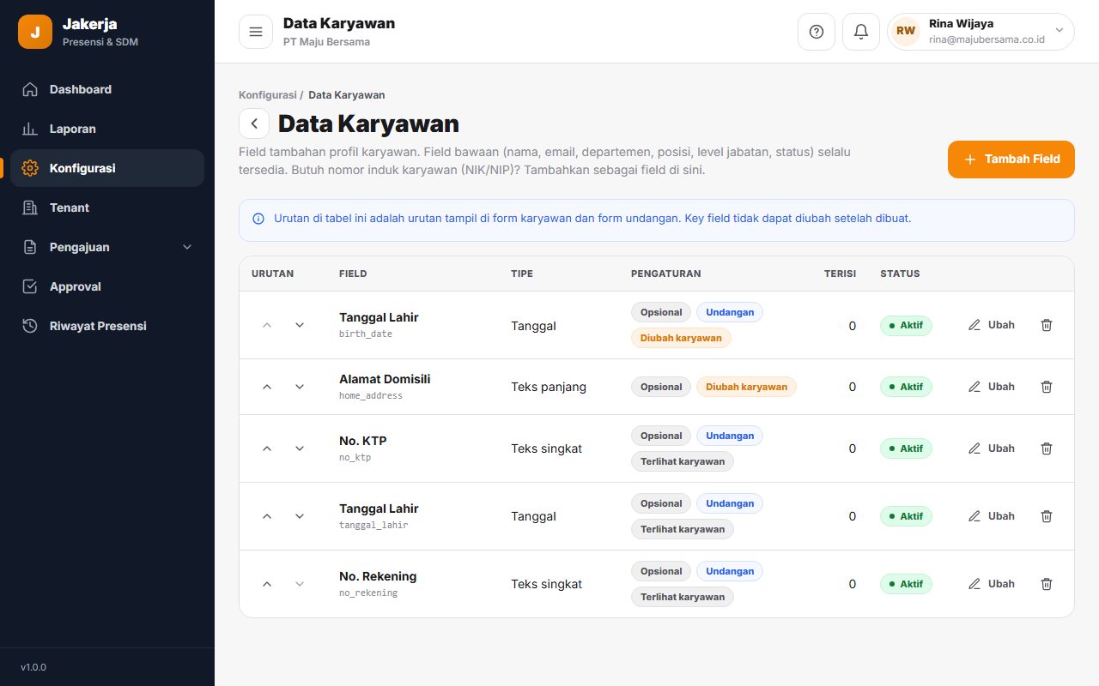View Riwayat Presensi
Image resolution: width=1099 pixels, height=686 pixels.
(107, 326)
